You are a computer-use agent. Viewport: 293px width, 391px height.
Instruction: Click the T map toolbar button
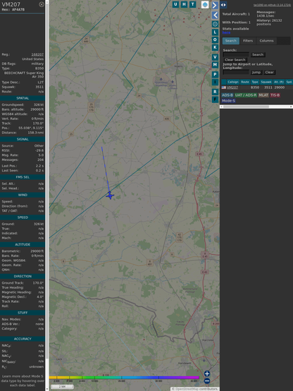(192, 4)
